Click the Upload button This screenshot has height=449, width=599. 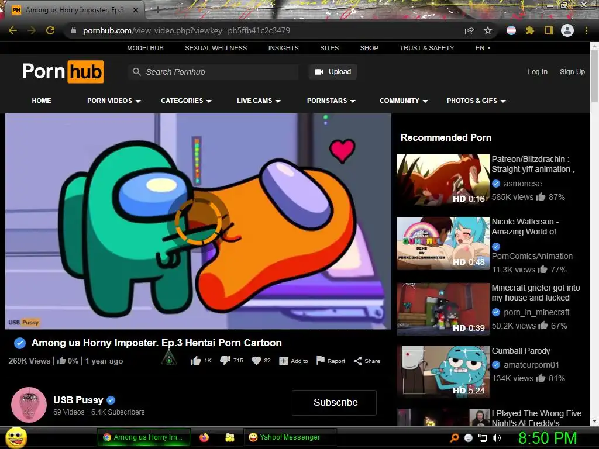pos(333,72)
